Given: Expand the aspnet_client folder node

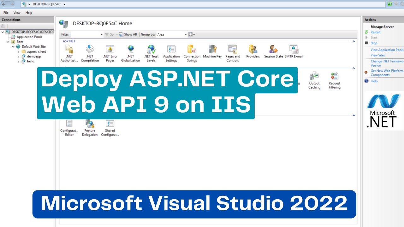Looking at the screenshot, I should point(18,51).
